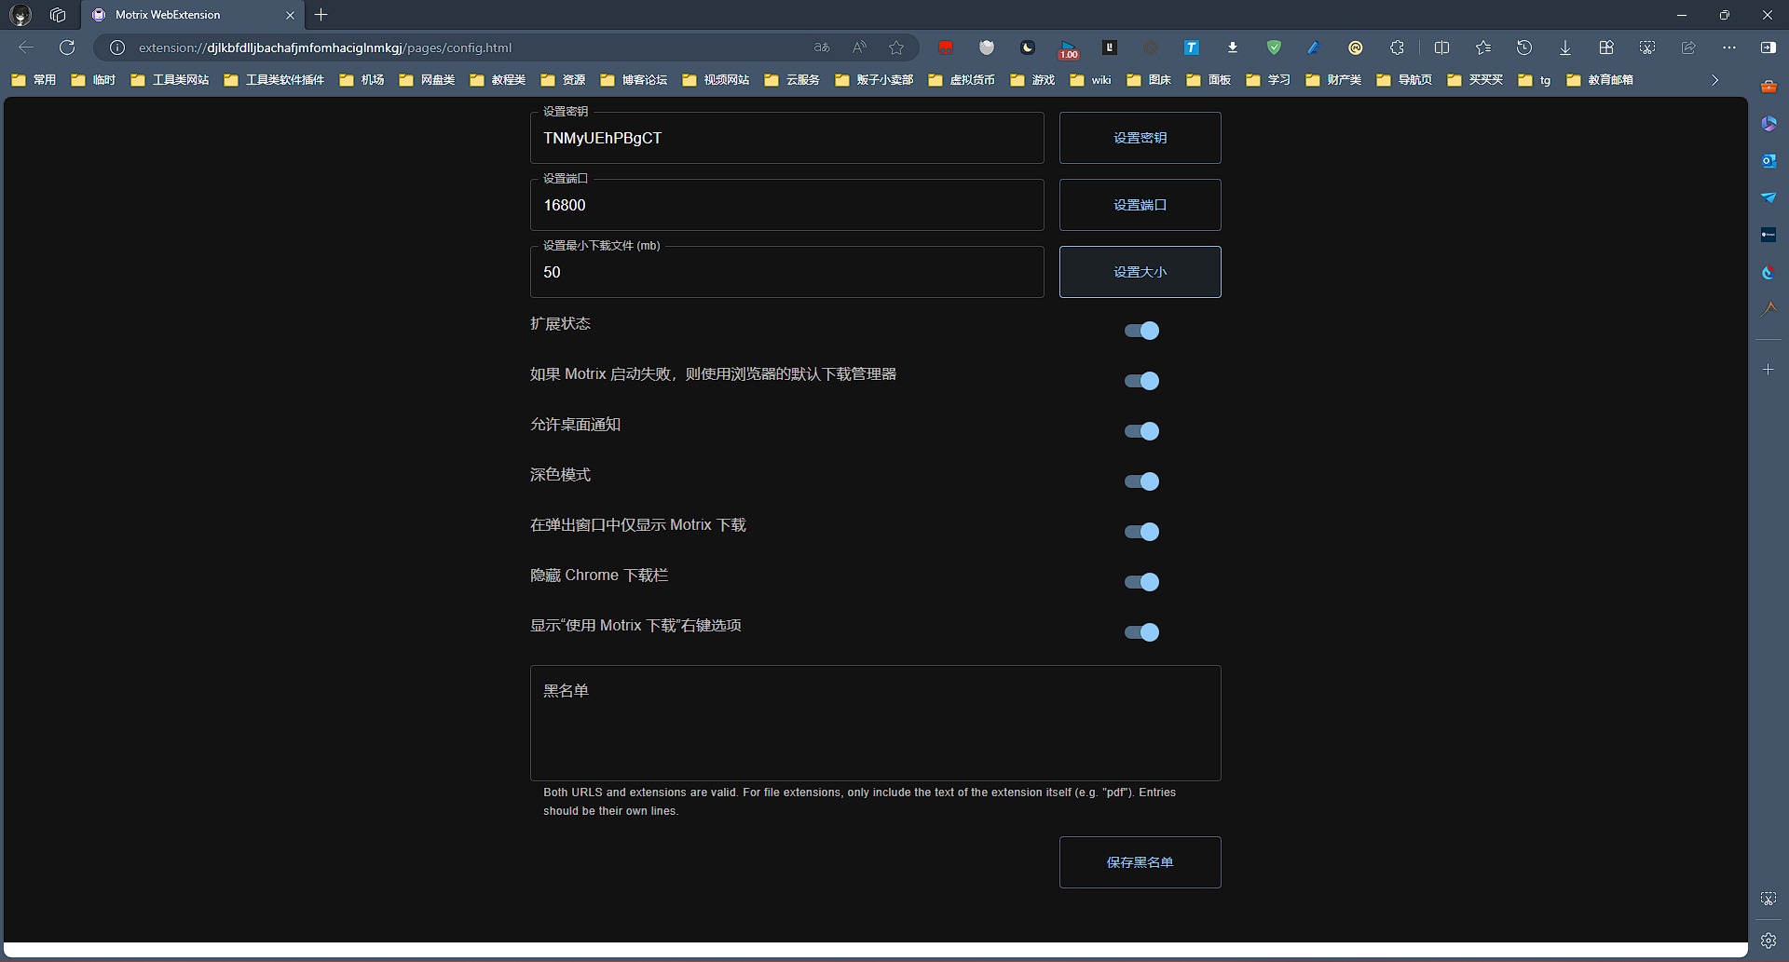This screenshot has width=1789, height=962.
Task: Open Settings and more ellipsis menu
Action: point(1729,47)
